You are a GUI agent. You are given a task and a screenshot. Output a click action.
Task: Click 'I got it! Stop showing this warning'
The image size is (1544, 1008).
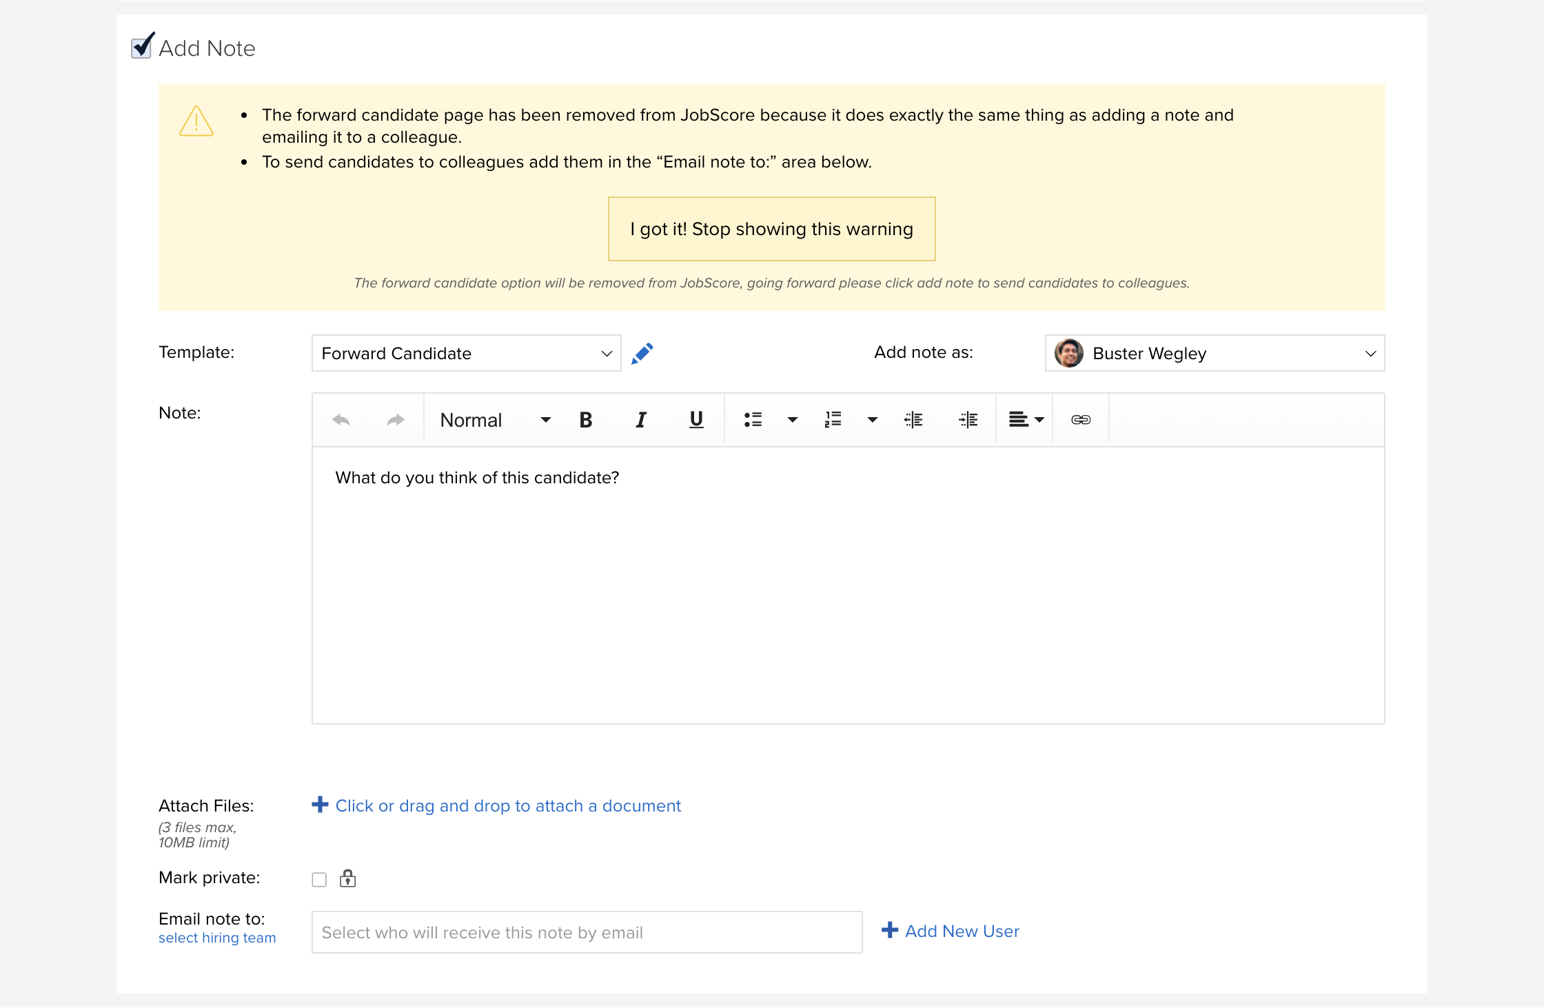tap(771, 229)
